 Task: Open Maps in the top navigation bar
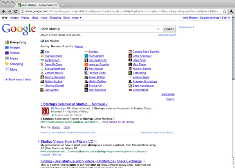[35, 18]
